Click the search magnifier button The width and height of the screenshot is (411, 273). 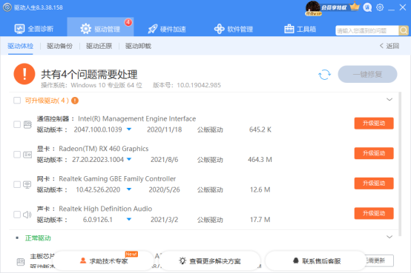tap(404, 30)
